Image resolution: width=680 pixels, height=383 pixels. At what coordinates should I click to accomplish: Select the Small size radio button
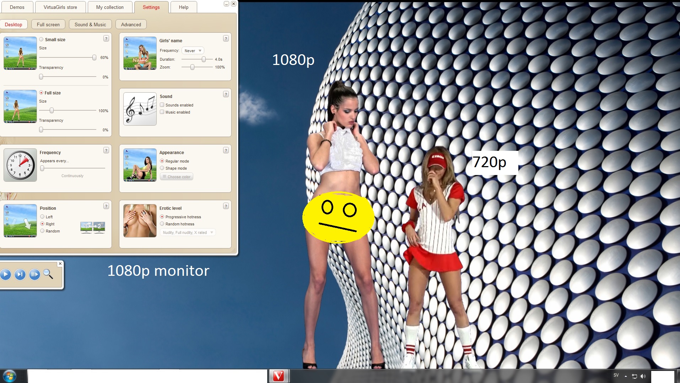41,39
